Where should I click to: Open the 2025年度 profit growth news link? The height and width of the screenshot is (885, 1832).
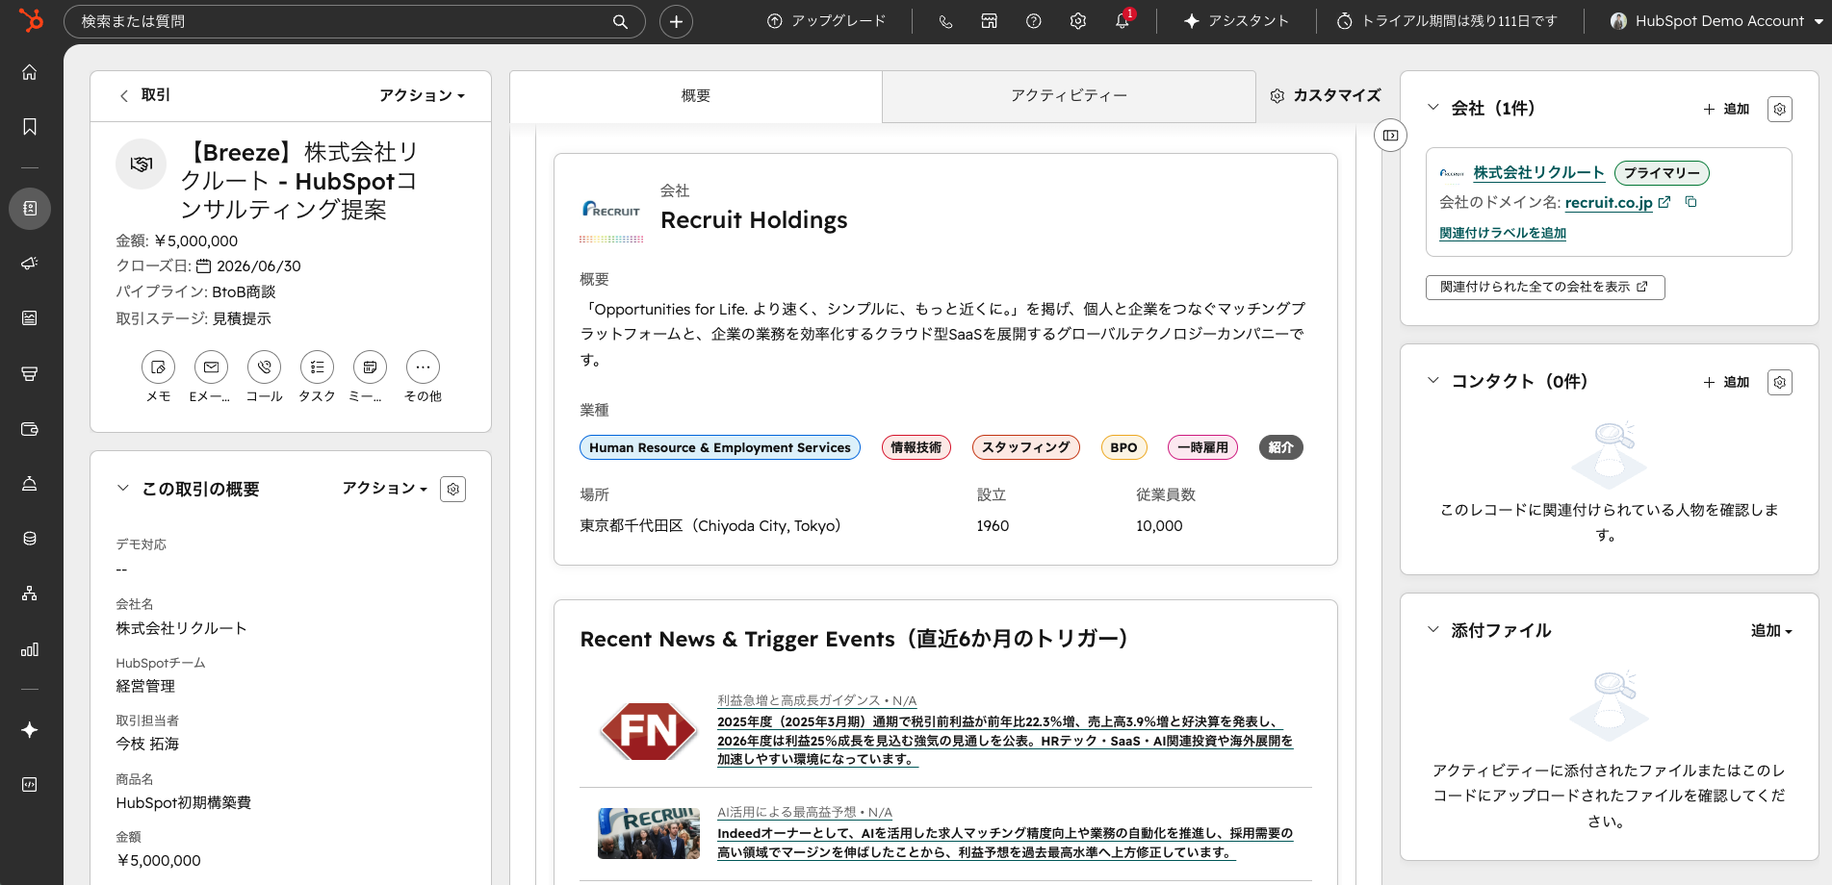click(x=1005, y=741)
